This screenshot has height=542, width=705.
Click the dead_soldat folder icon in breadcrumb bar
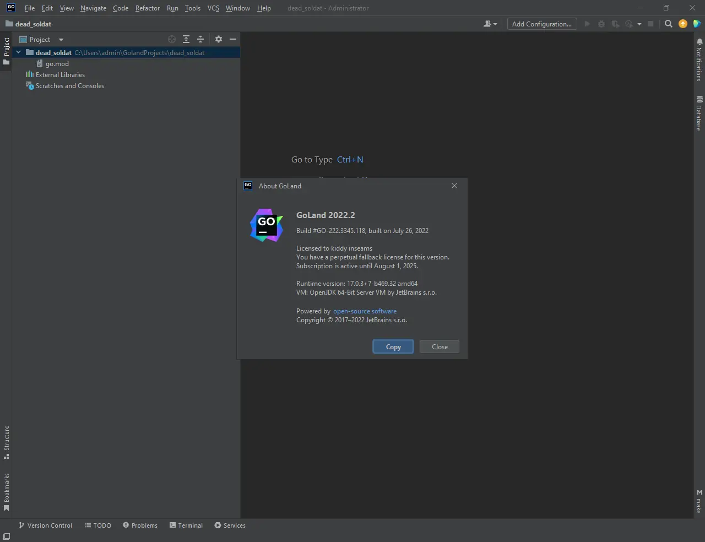tap(9, 24)
